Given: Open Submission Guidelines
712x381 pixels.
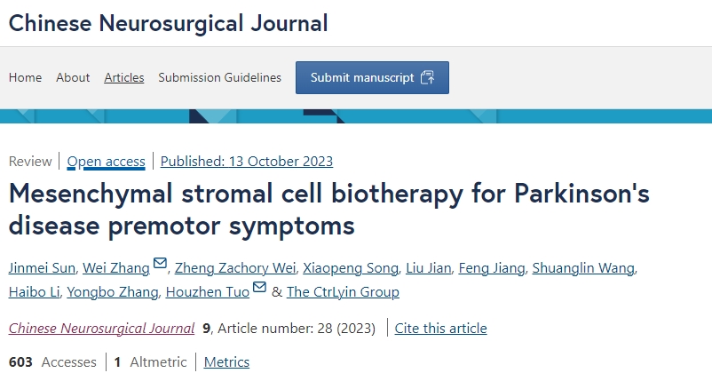Looking at the screenshot, I should [x=219, y=77].
